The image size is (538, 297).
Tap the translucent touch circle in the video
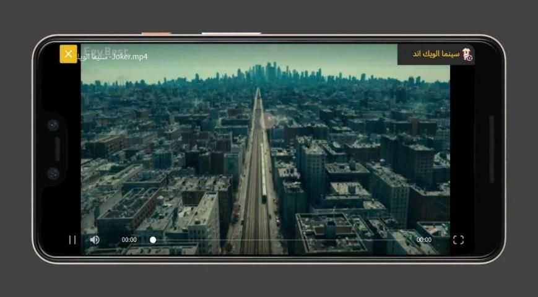pos(267,120)
